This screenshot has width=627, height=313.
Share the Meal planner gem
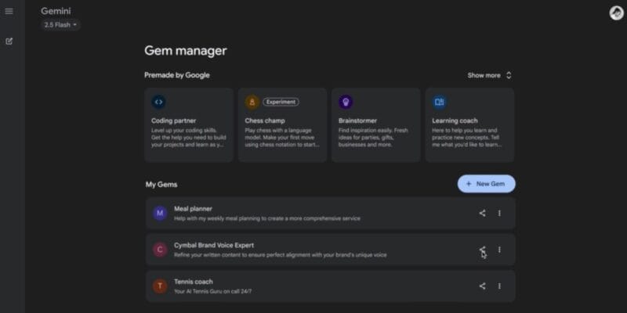pos(482,213)
